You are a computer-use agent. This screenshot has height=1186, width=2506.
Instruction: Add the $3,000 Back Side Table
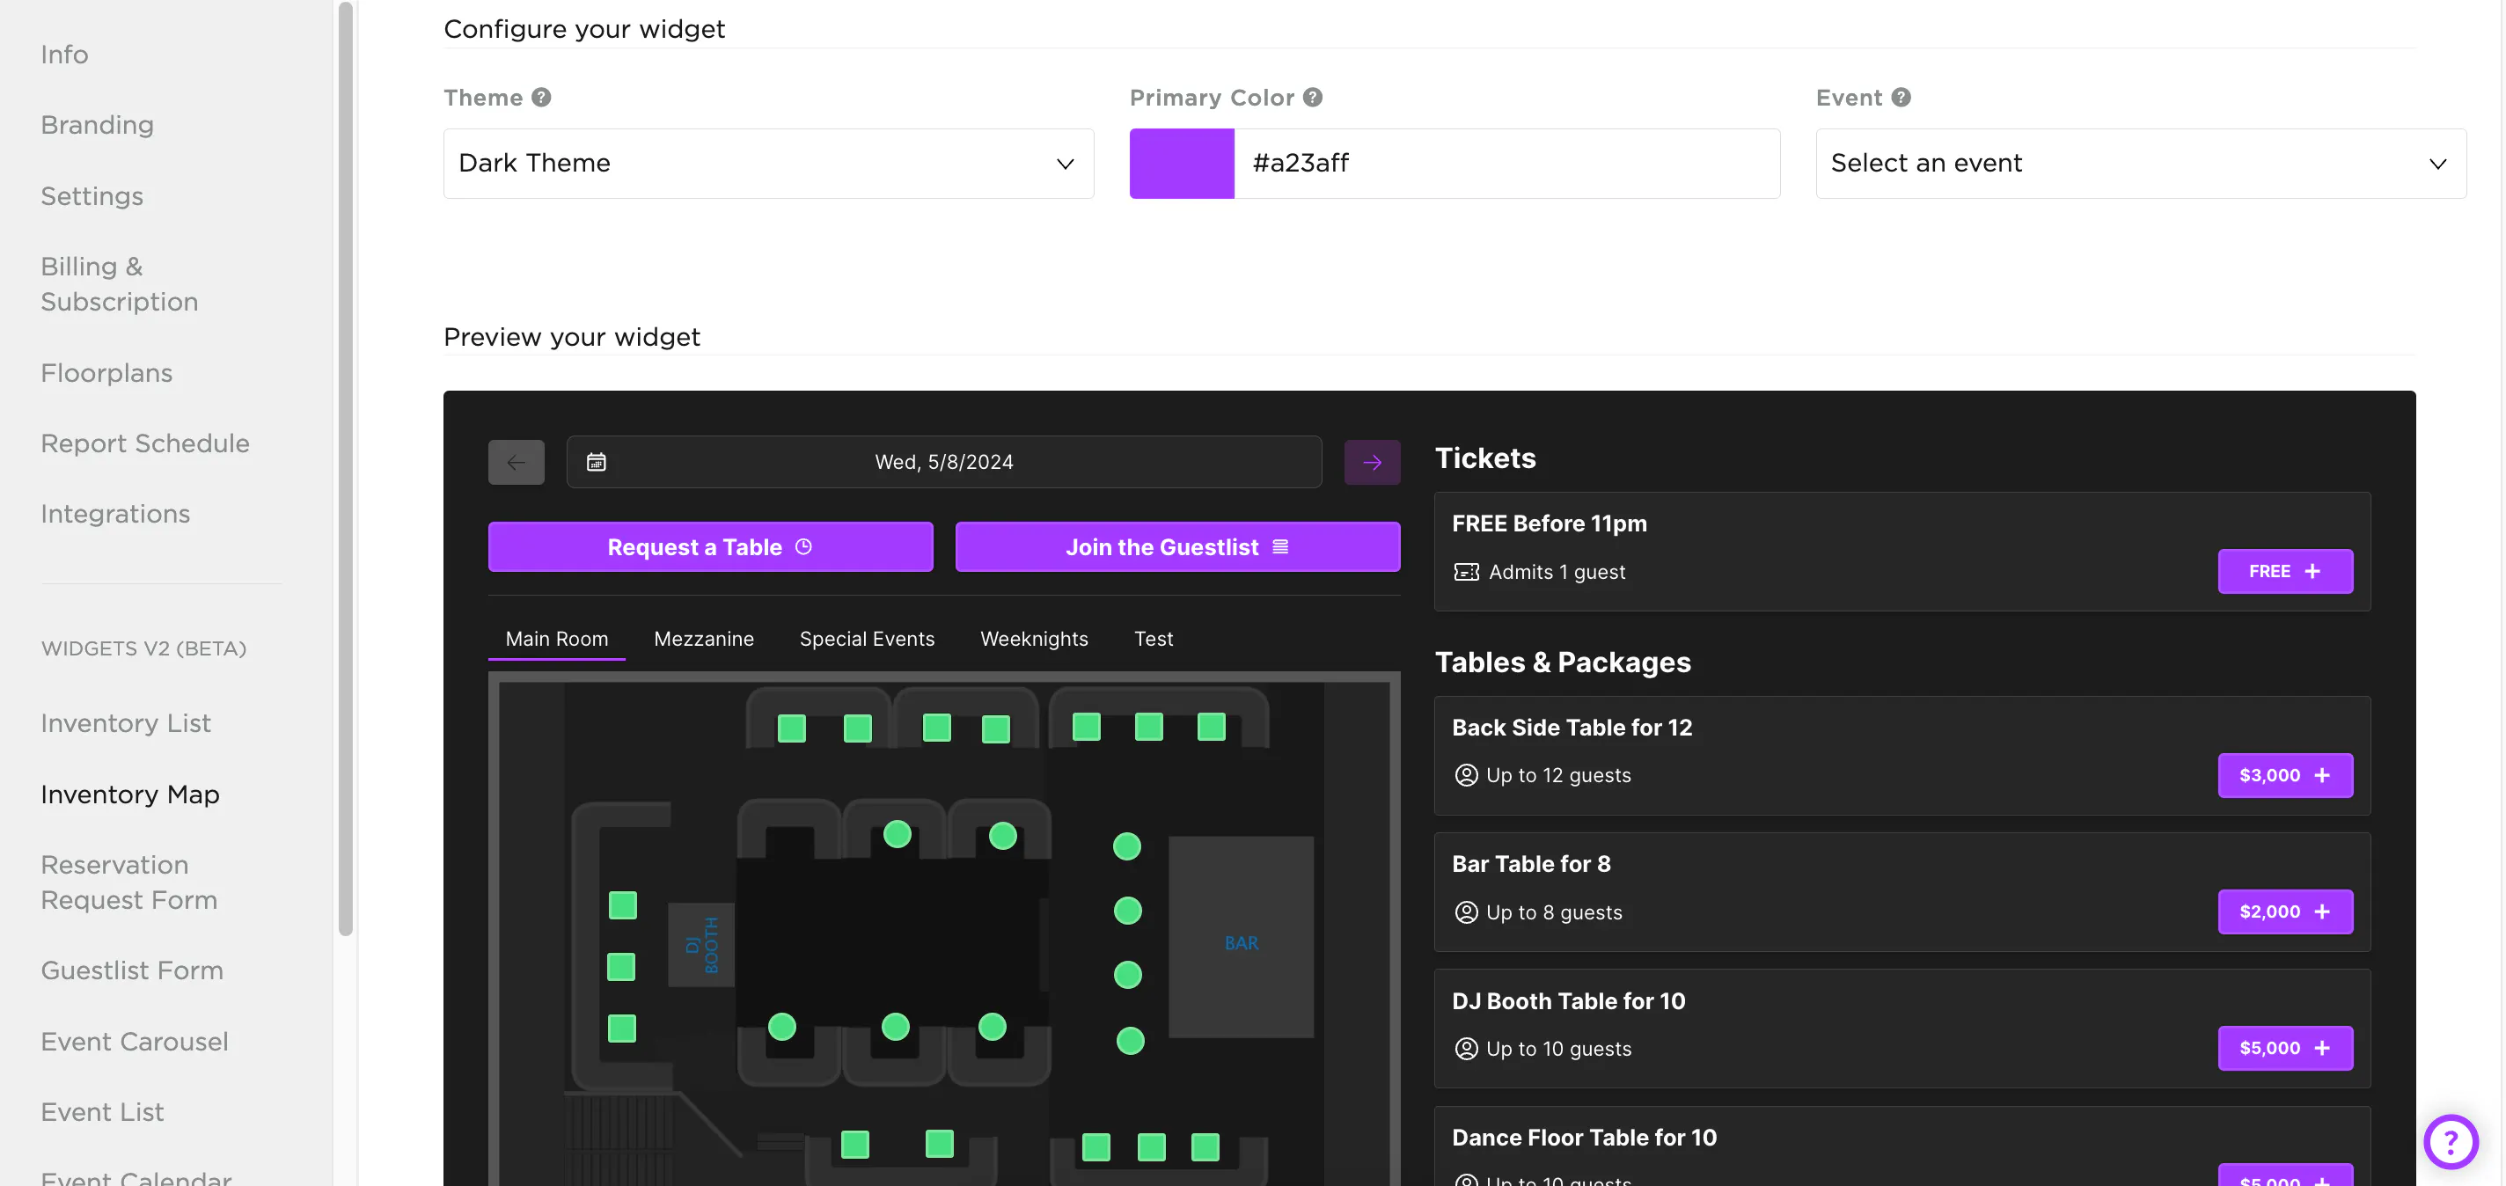(2284, 775)
